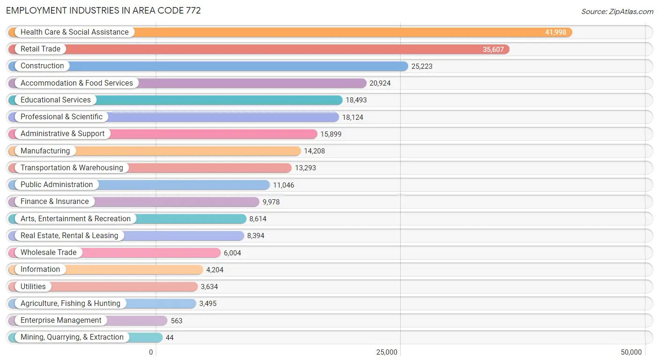Click the Construction label
The image size is (659, 363).
[x=42, y=66]
